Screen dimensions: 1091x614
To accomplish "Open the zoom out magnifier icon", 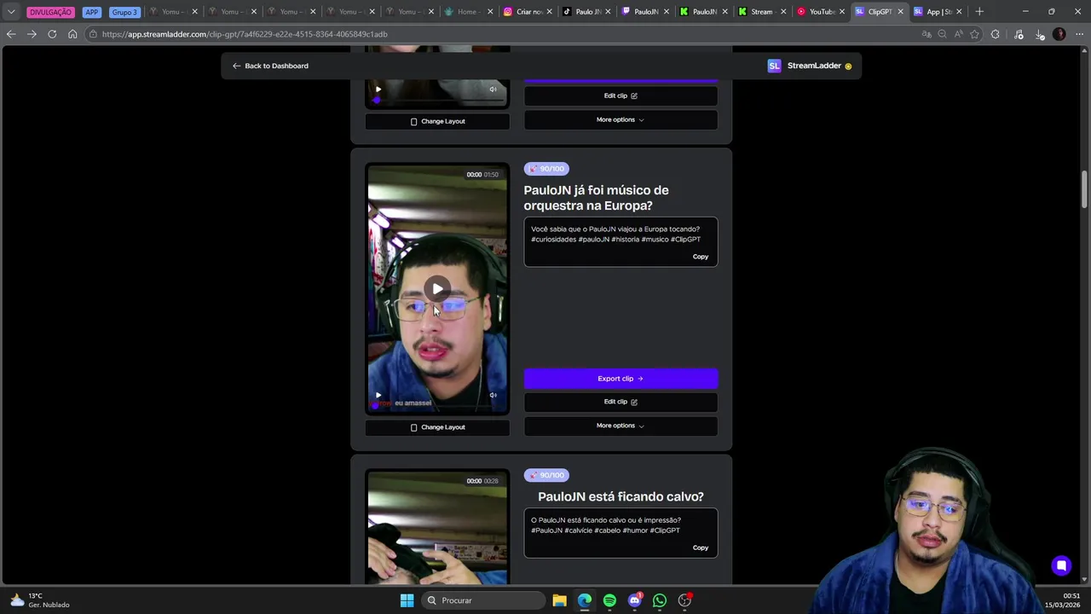I will click(x=942, y=34).
